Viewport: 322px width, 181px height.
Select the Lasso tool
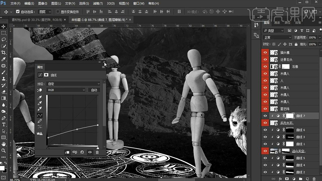click(x=4, y=39)
